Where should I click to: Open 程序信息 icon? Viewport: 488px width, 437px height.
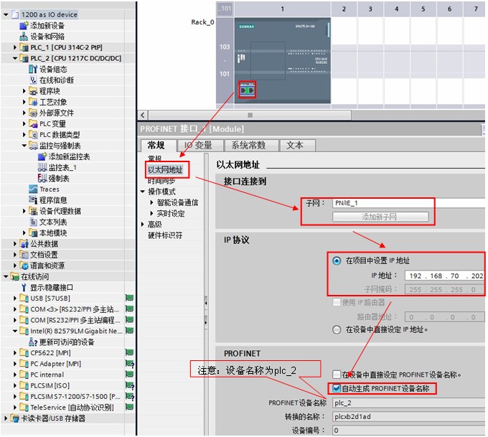(x=33, y=199)
